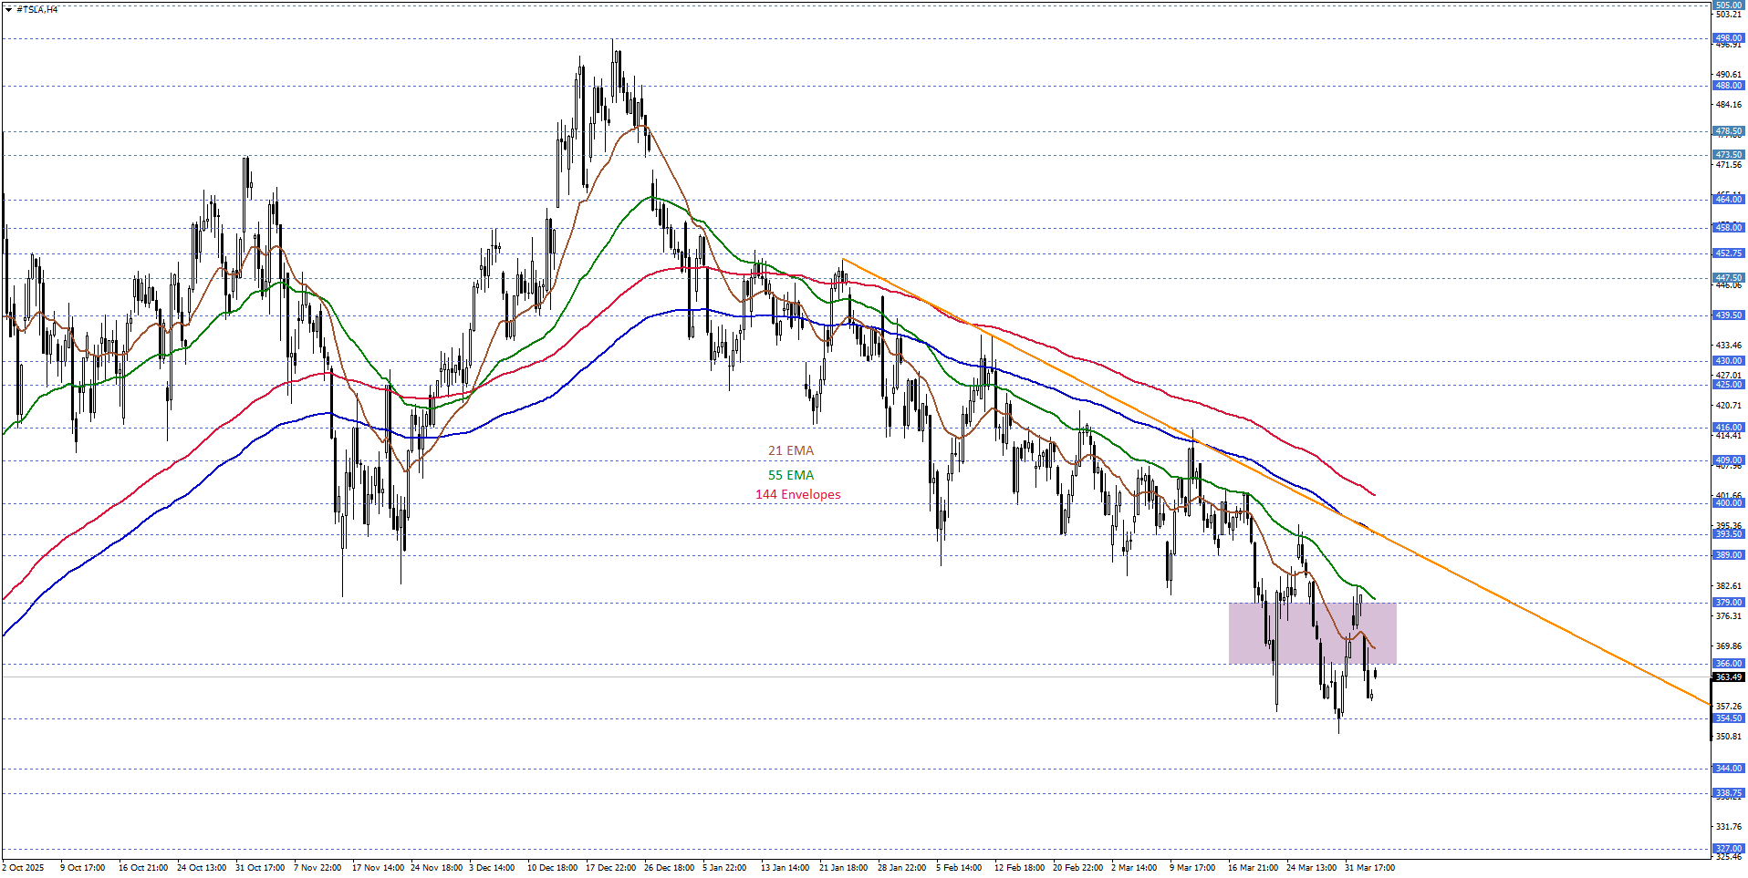The height and width of the screenshot is (878, 1748).
Task: Select the 55 EMA text label
Action: click(x=790, y=475)
